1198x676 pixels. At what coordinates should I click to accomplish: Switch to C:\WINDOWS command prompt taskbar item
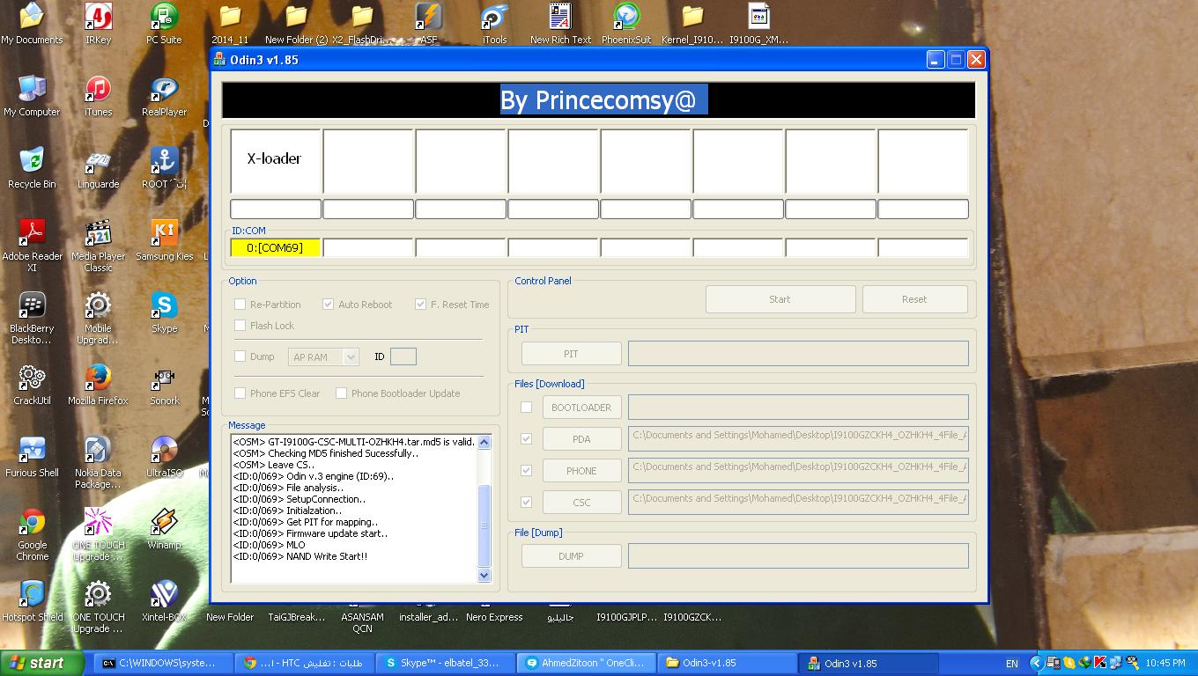[165, 664]
